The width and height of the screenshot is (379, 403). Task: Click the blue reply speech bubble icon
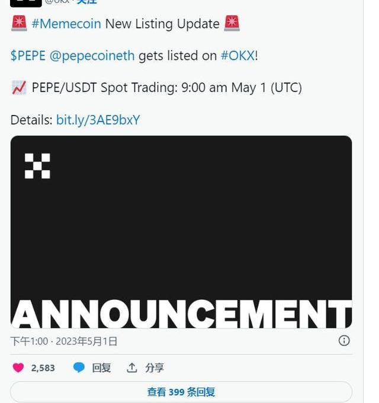pyautogui.click(x=79, y=368)
